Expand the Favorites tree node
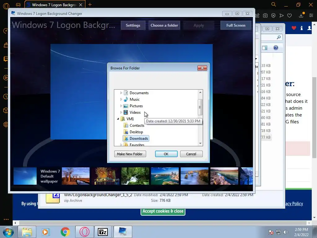 121,145
